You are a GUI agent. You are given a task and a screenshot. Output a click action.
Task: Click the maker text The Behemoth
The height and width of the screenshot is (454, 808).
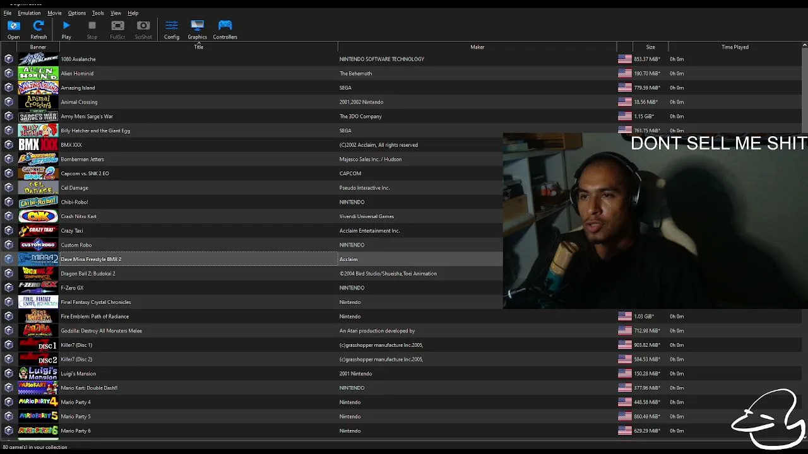point(355,73)
